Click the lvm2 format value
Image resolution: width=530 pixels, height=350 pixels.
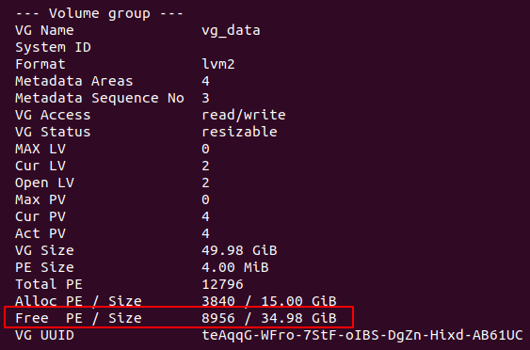coord(218,64)
